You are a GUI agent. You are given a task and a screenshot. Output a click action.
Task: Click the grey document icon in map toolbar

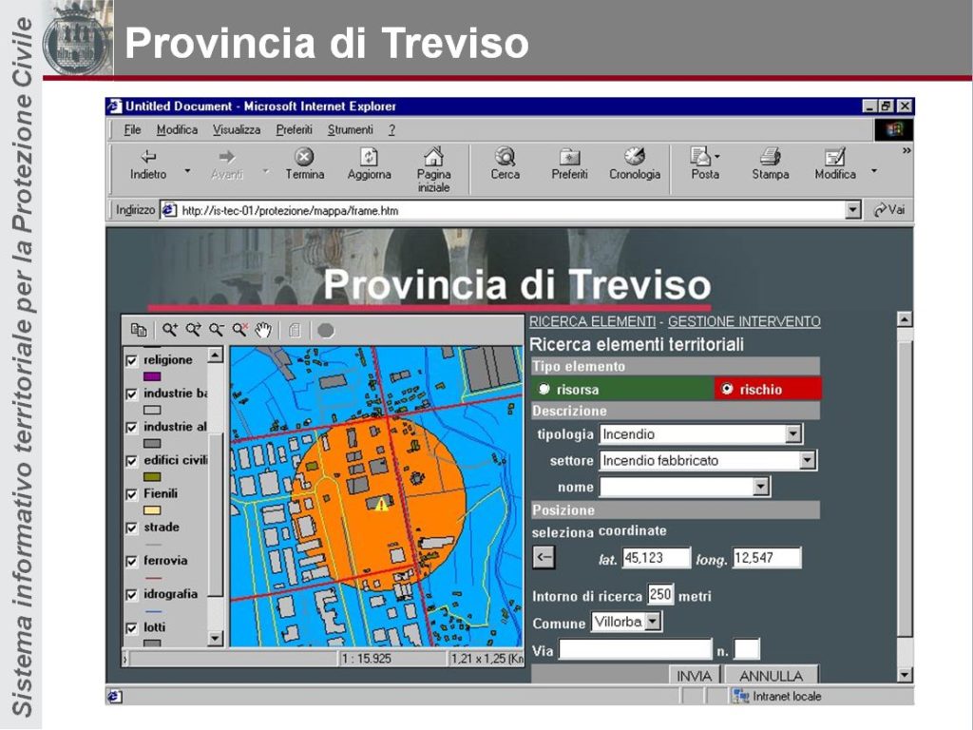295,330
